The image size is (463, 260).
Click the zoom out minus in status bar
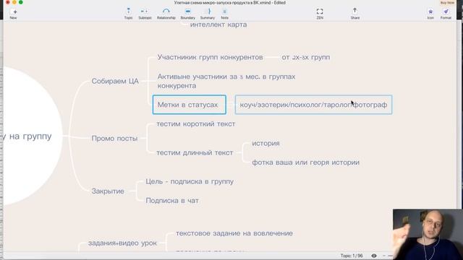pyautogui.click(x=384, y=256)
